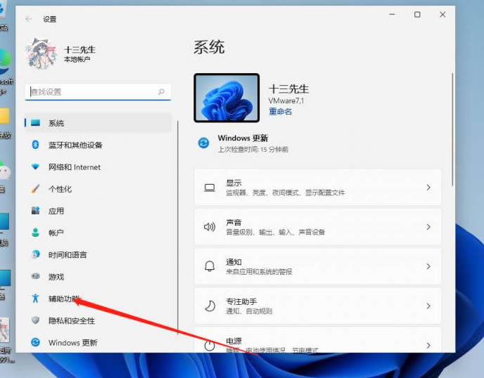This screenshot has height=378, width=484.
Task: Open Windows Update in the sidebar
Action: tap(72, 343)
